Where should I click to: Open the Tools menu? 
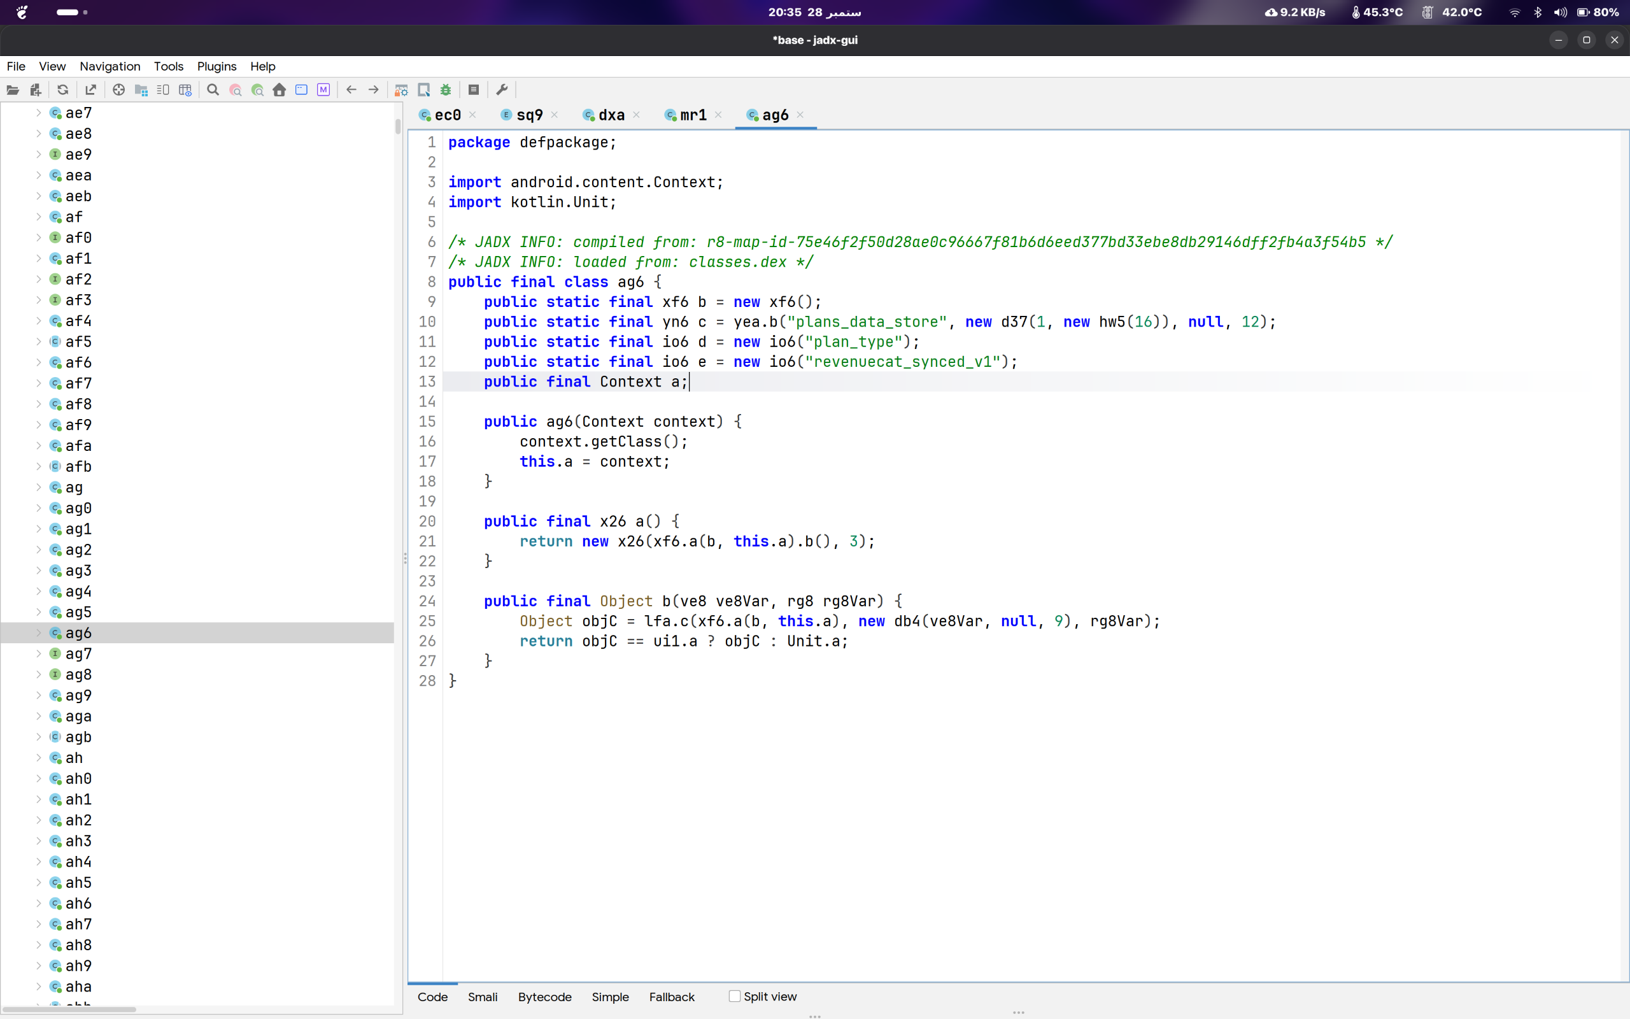pos(168,66)
